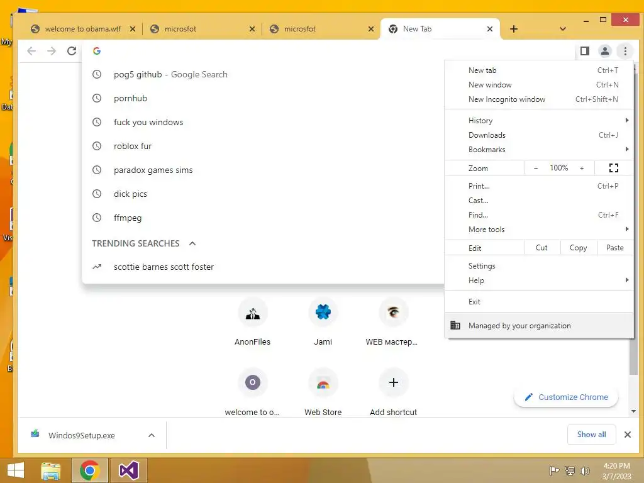
Task: Open the WEB мастер shortcut
Action: [x=393, y=322]
